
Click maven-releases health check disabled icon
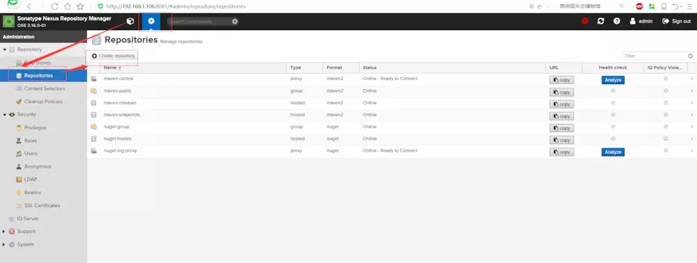(x=613, y=102)
